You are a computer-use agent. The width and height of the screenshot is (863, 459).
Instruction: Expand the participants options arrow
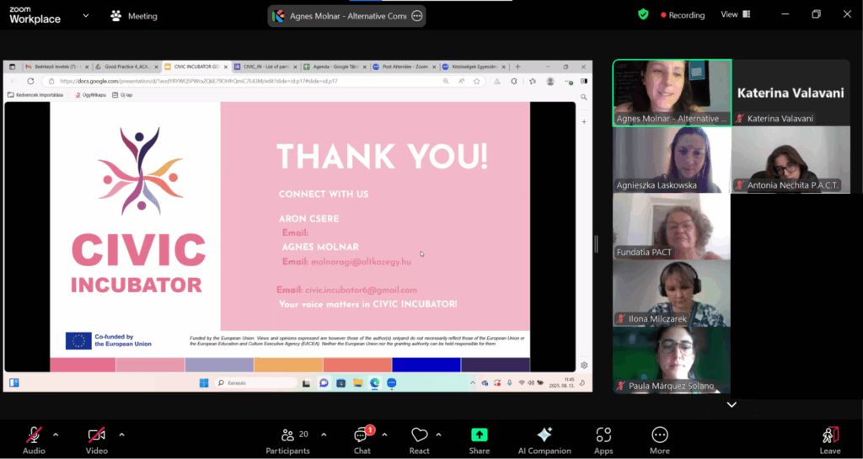[325, 435]
